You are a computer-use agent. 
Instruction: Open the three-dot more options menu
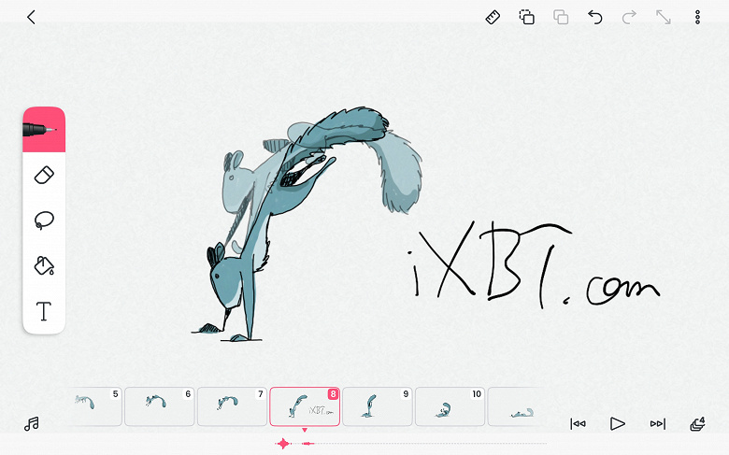pyautogui.click(x=697, y=18)
